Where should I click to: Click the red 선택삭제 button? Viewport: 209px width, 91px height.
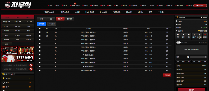click(167, 75)
